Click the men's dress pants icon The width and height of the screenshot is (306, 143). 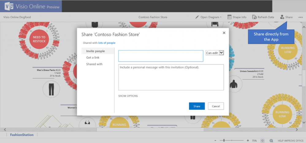point(51,89)
